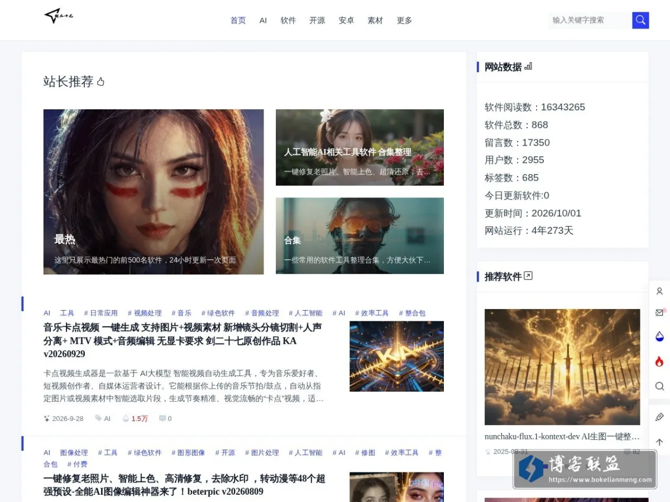Click the # 图片处理 tag

[x=262, y=452]
